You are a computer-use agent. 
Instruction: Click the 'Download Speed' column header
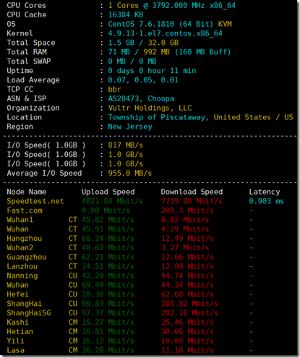tap(192, 192)
